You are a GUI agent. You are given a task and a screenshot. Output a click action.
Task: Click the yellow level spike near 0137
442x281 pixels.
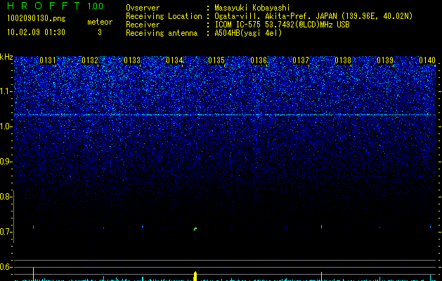(x=321, y=276)
